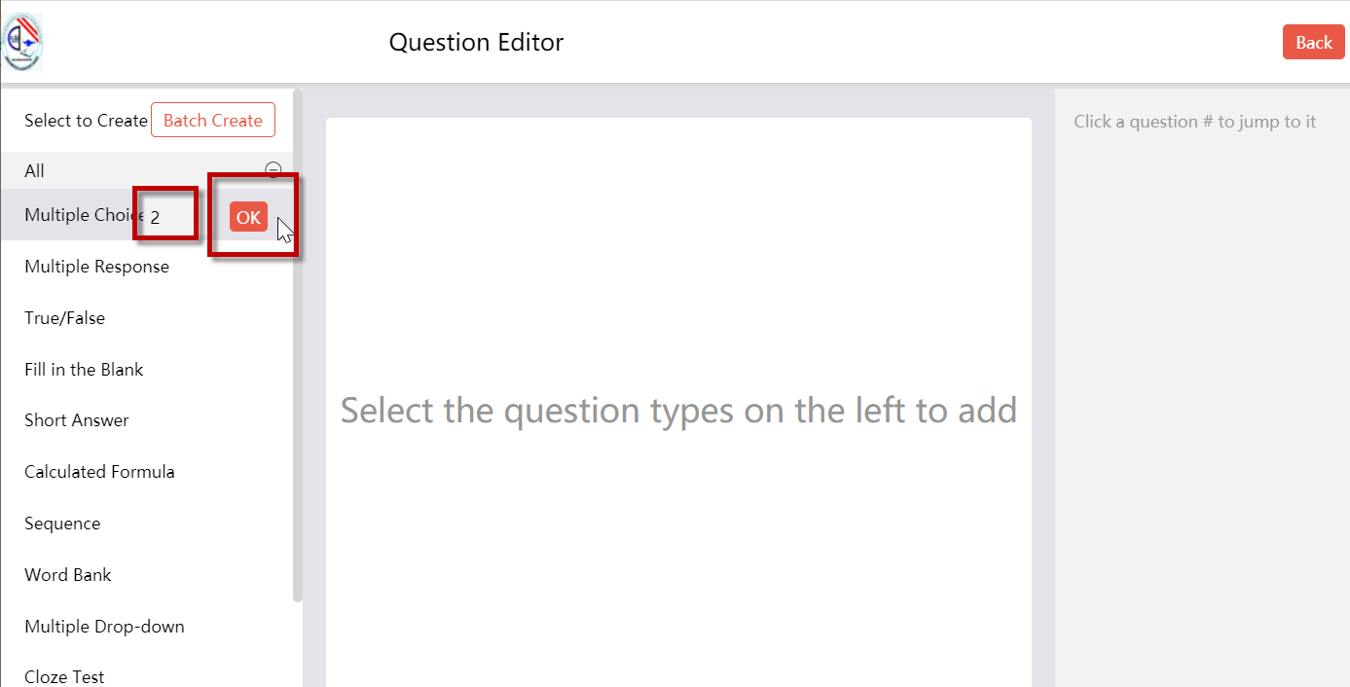The width and height of the screenshot is (1350, 687).
Task: Select Calculated Formula question type
Action: coord(99,472)
